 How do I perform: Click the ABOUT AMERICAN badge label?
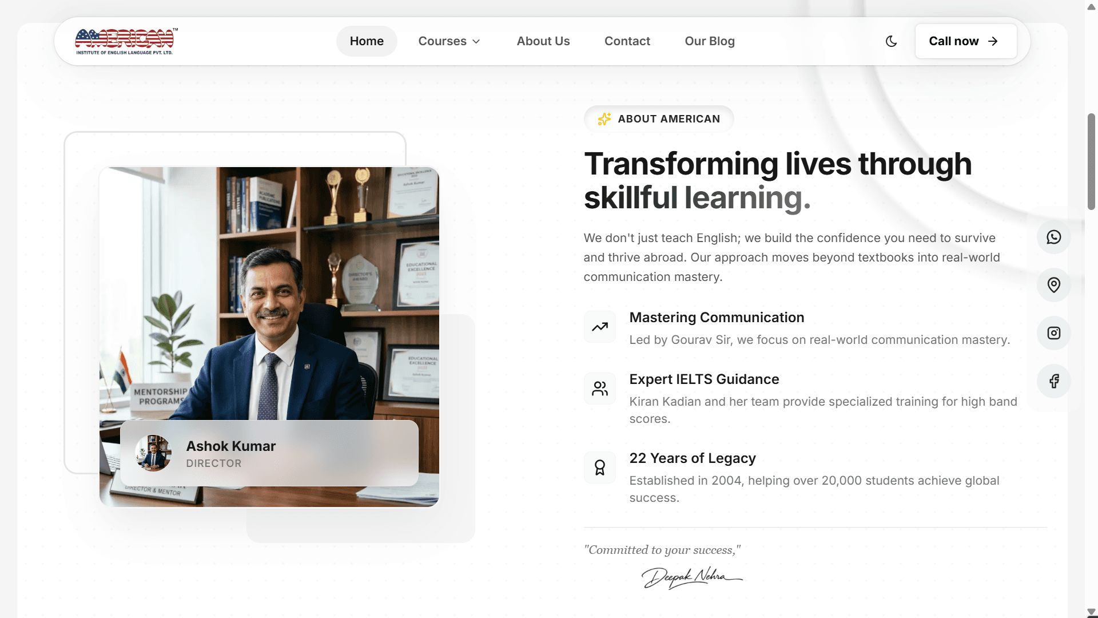669,119
